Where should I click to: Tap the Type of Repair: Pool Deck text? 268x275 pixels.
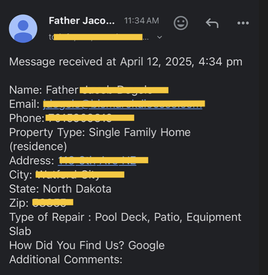125,217
